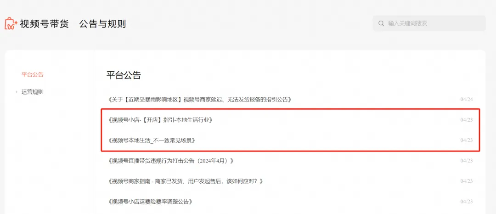This screenshot has height=214, width=496.
Task: Click the magnifier search icon
Action: [382, 23]
